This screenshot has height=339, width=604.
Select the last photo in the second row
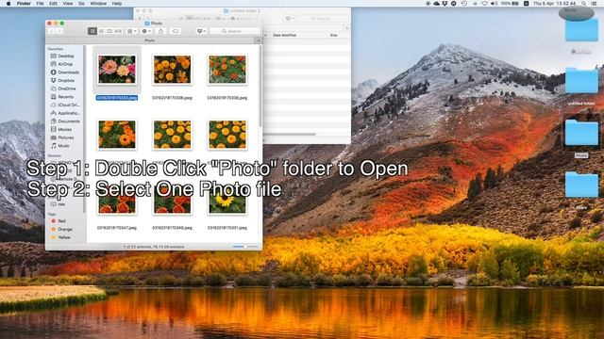point(227,135)
